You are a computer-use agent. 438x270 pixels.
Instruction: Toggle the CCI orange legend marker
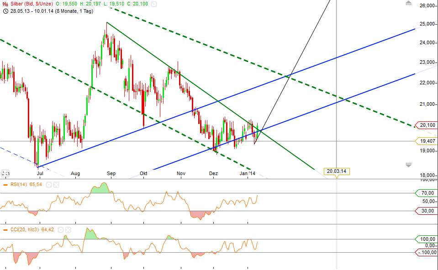click(5, 229)
